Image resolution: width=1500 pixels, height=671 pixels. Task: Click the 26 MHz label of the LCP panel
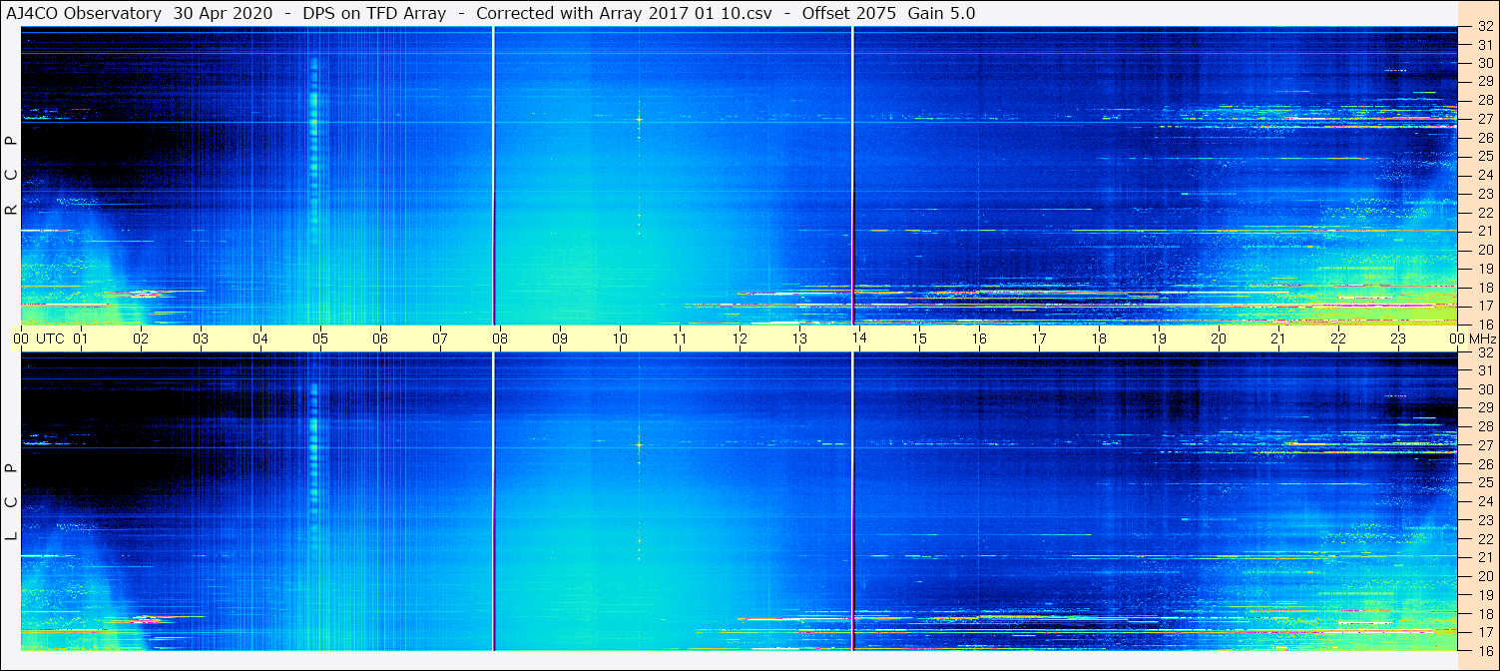click(x=1485, y=464)
